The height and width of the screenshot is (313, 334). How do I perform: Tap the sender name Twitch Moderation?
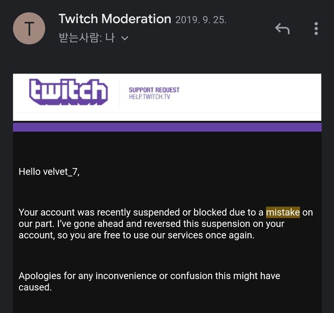tap(115, 20)
